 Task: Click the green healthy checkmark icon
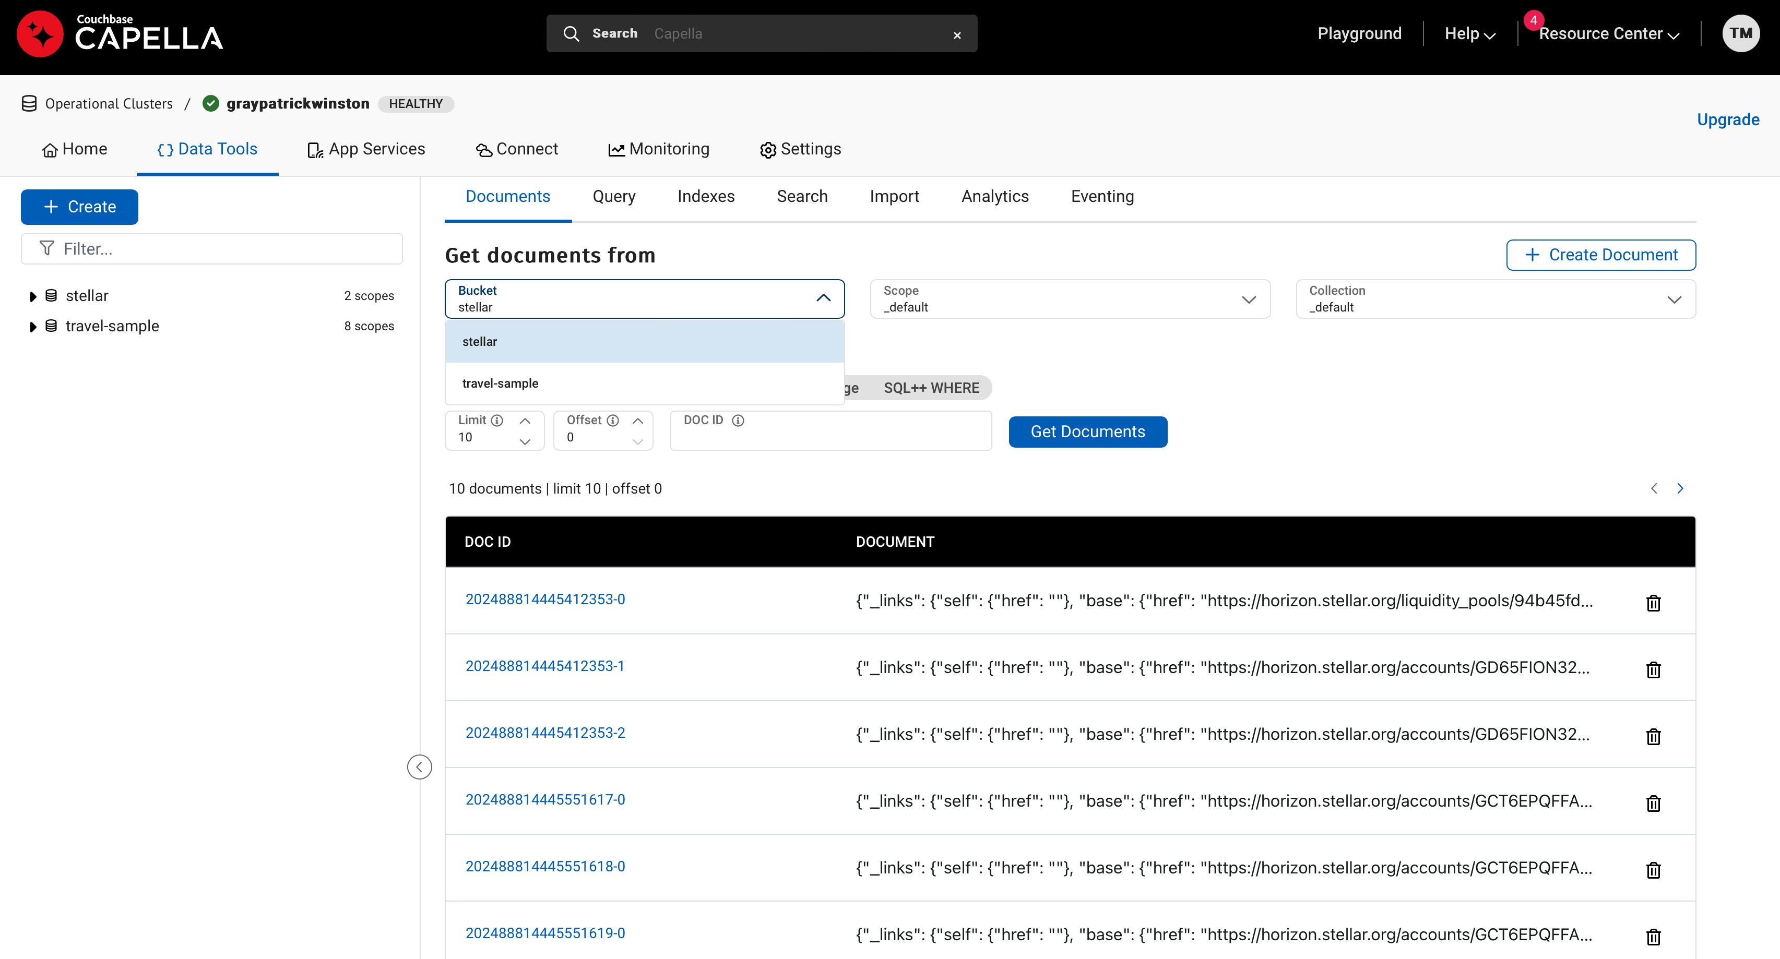(x=211, y=104)
